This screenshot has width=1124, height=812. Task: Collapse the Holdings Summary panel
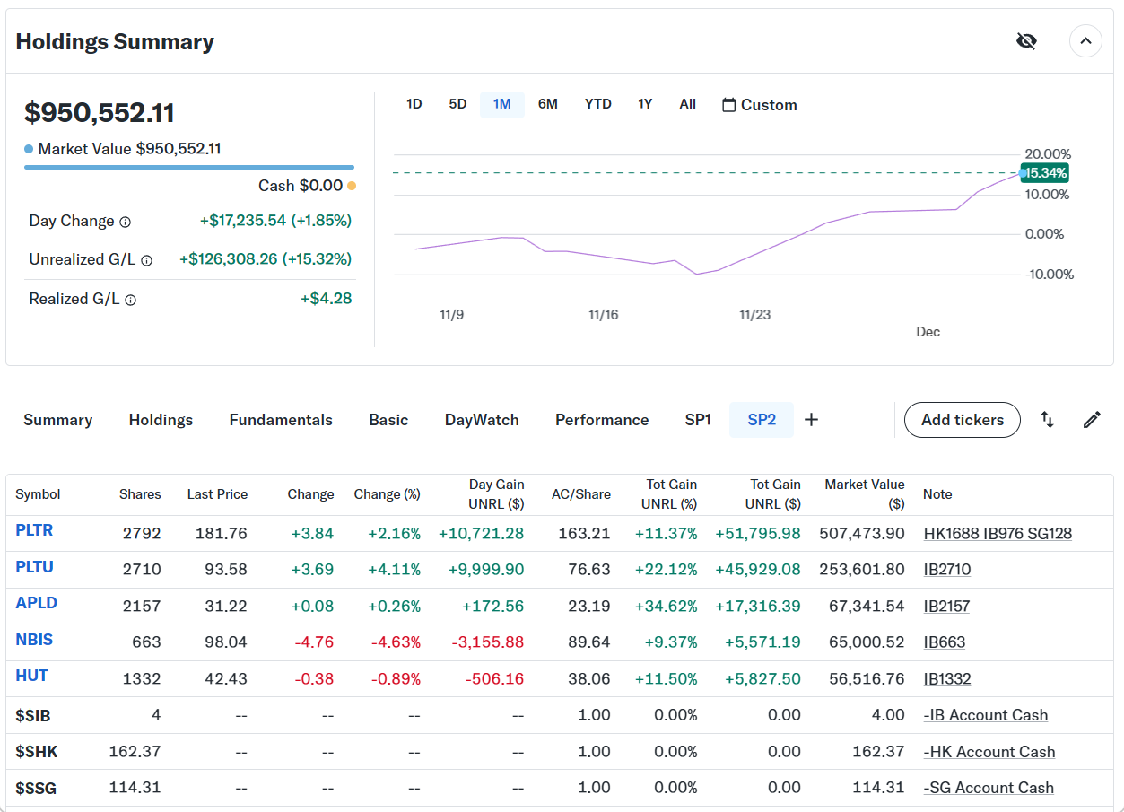click(1085, 41)
